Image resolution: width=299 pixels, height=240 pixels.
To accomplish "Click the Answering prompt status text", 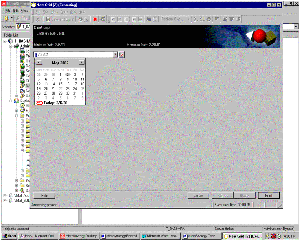I will (x=44, y=205).
